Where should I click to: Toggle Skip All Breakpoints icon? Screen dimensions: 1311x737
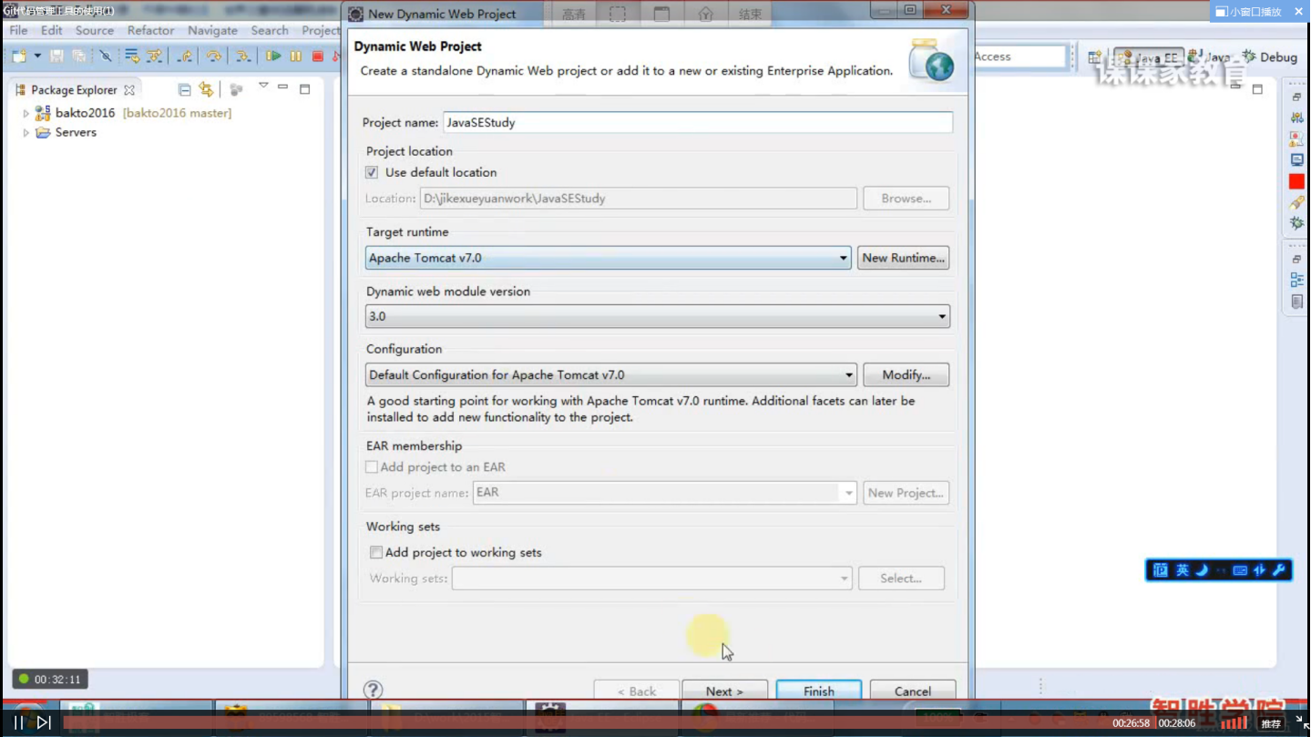(x=106, y=56)
